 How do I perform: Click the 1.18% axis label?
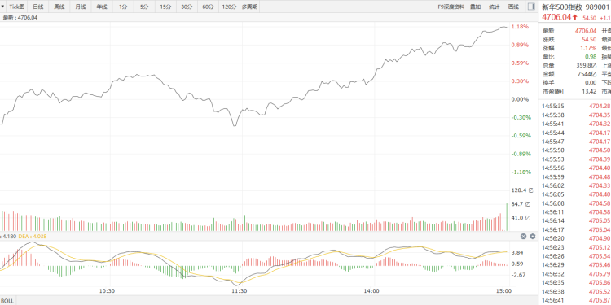pos(520,27)
